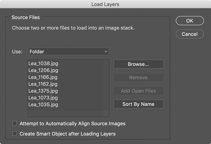The image size is (211, 144).
Task: Click the Remove button
Action: (139, 77)
